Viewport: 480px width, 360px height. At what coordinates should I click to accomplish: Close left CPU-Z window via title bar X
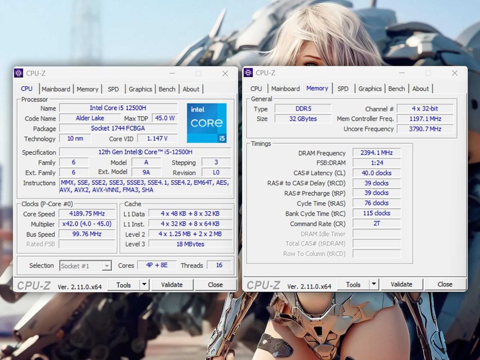(225, 74)
